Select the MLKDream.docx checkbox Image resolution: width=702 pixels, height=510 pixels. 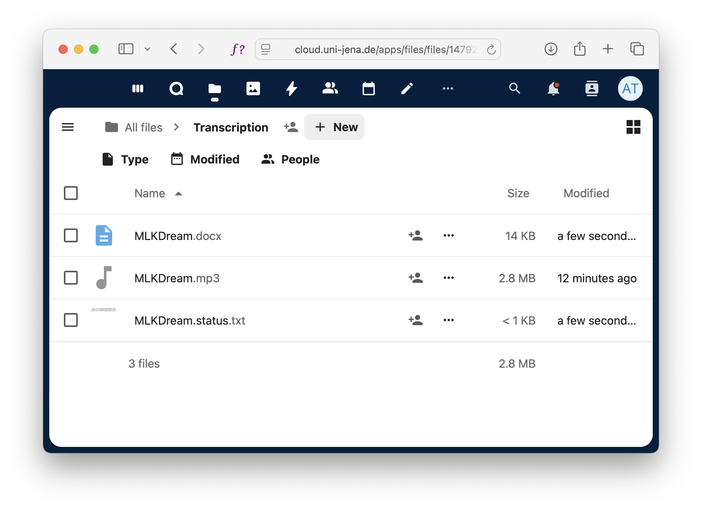tap(71, 235)
